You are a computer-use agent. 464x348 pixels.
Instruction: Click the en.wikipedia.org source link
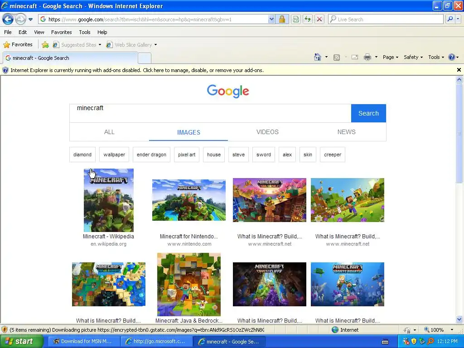(x=109, y=244)
